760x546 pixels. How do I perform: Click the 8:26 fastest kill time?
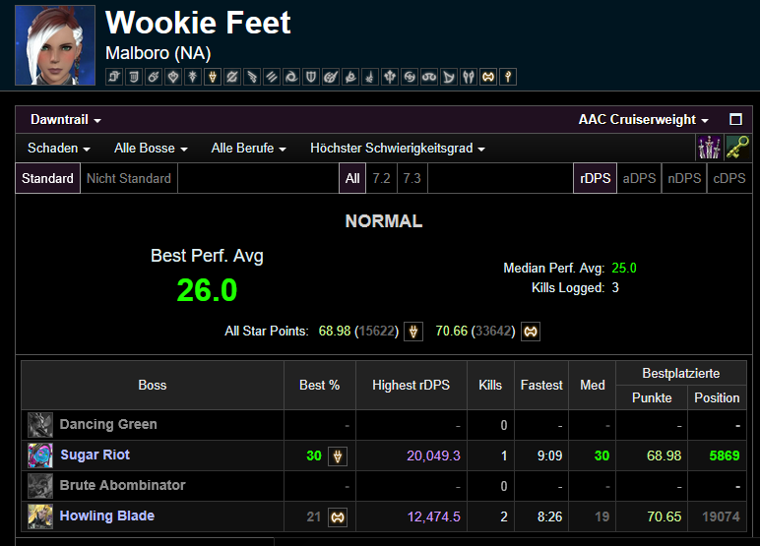tap(549, 516)
